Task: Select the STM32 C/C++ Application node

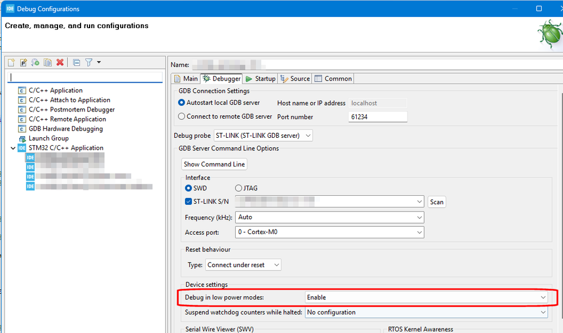Action: pos(66,148)
